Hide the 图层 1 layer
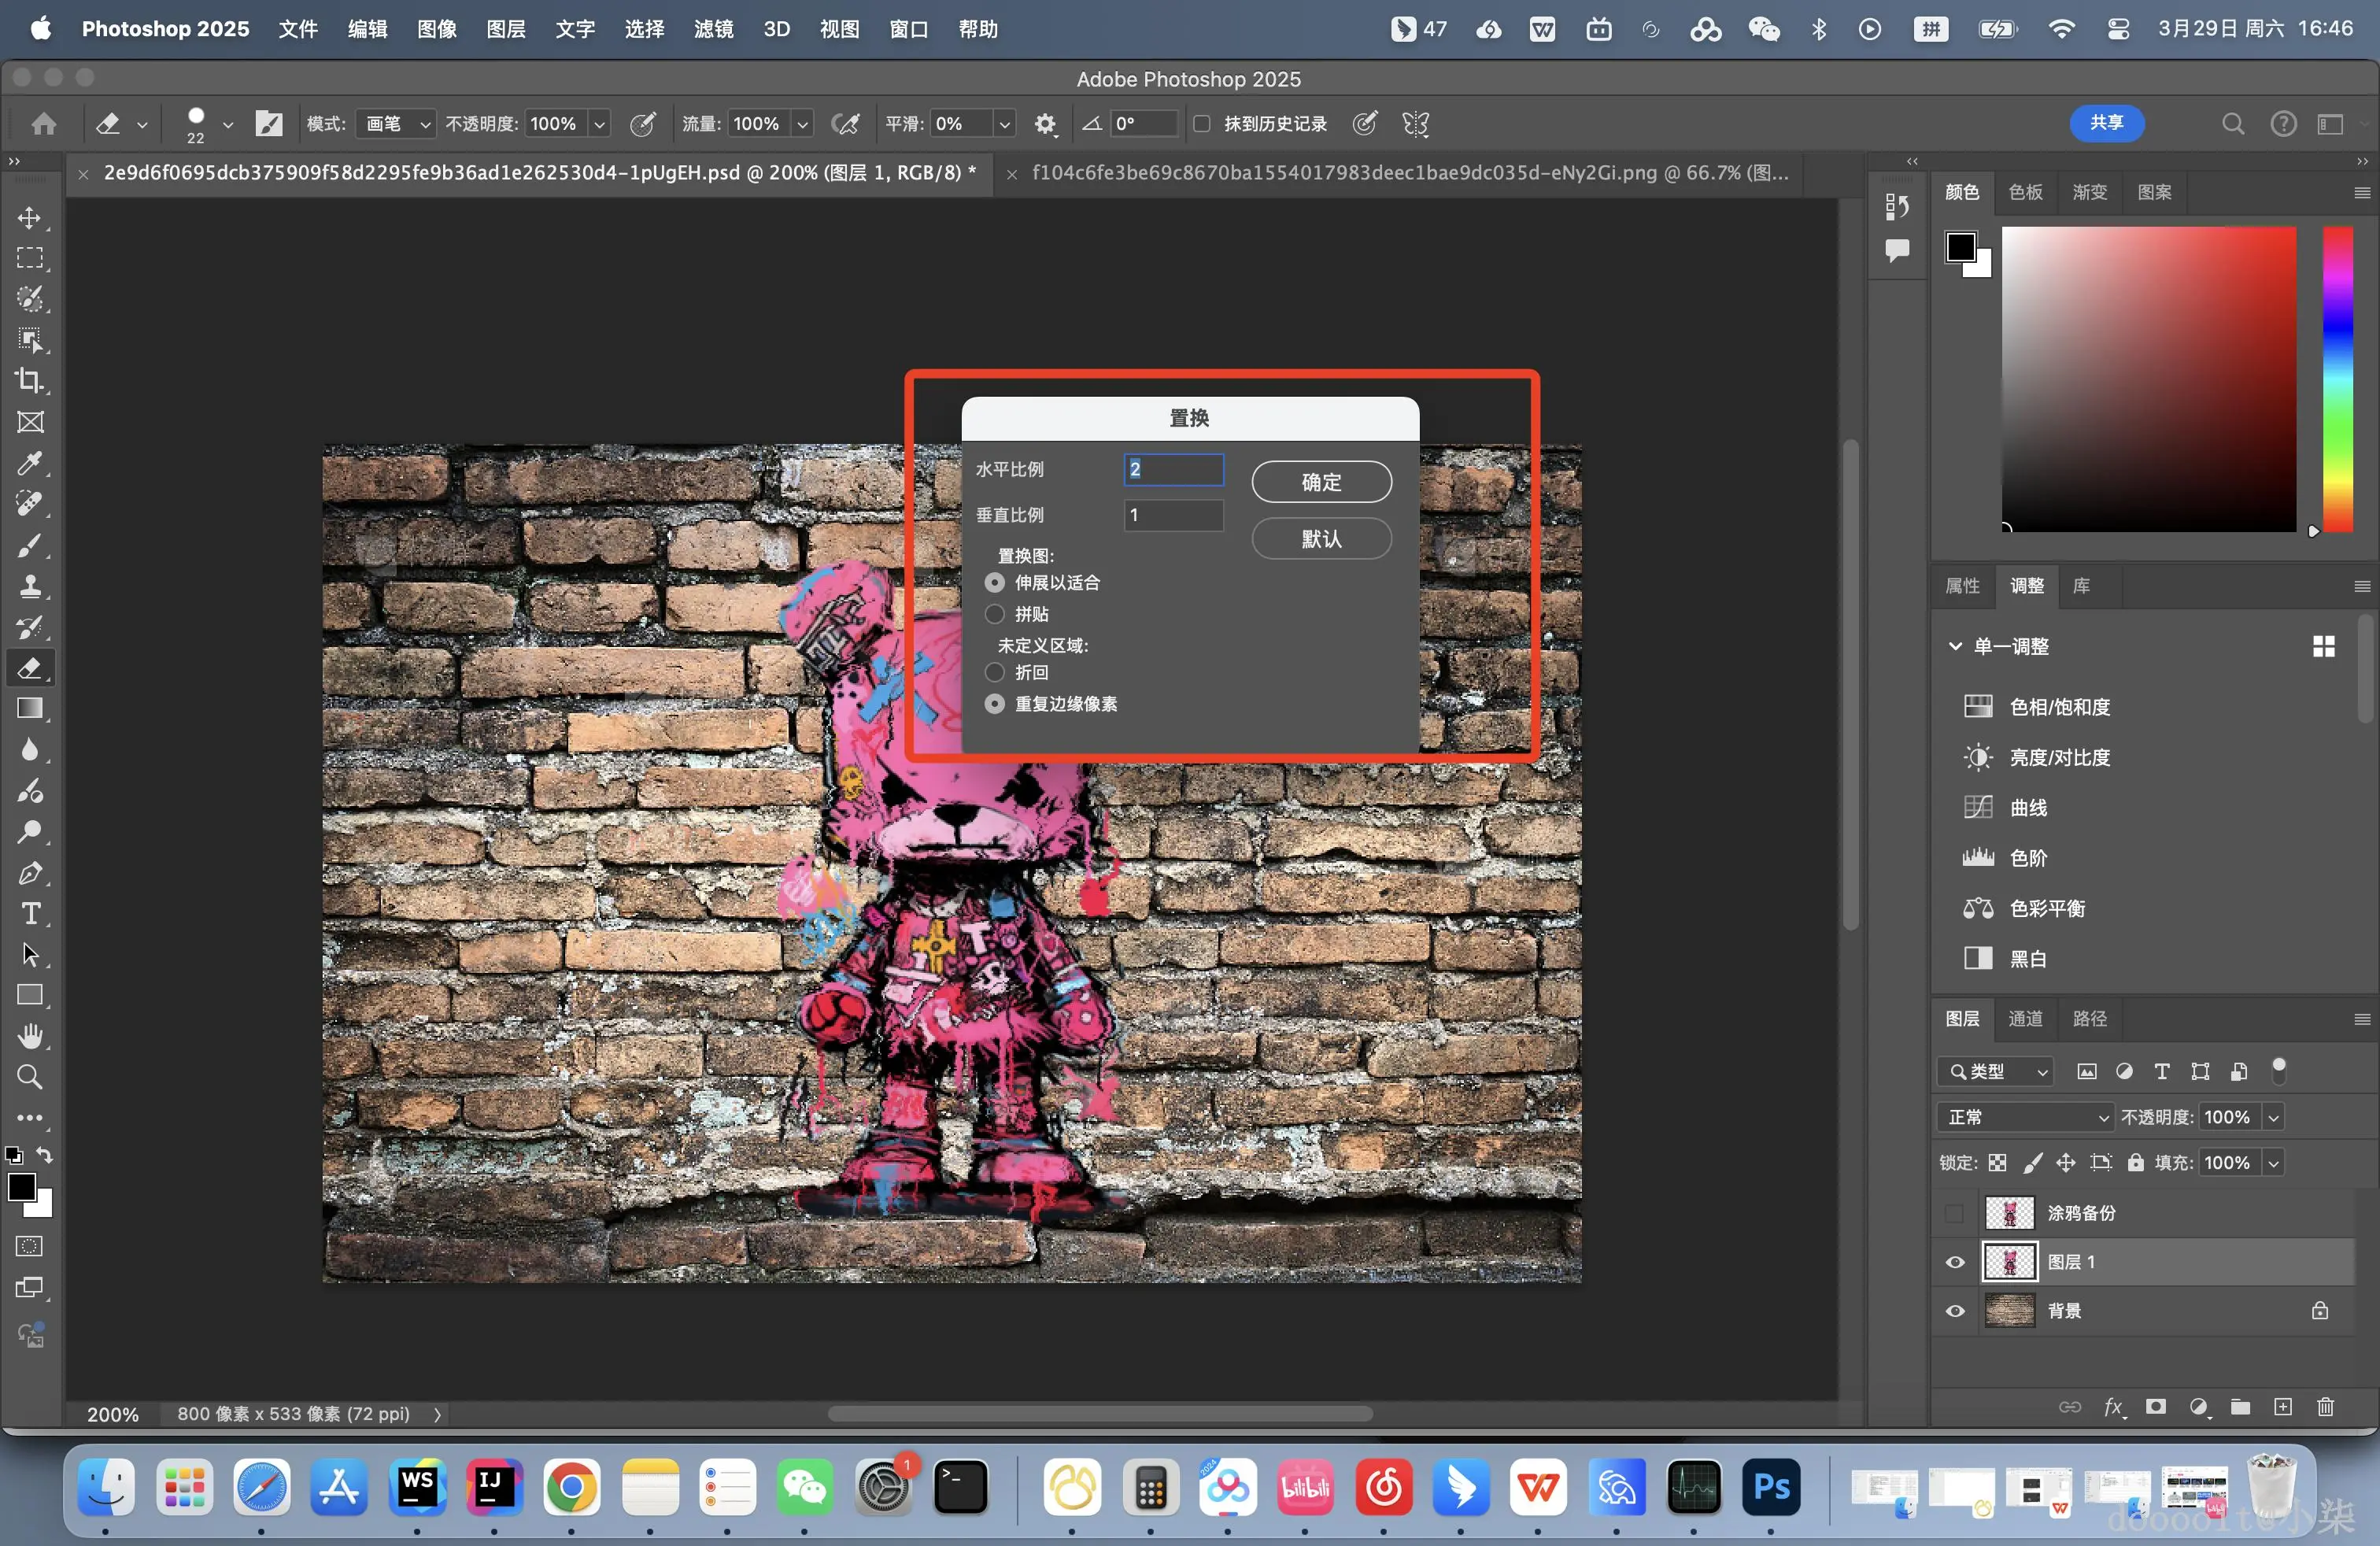This screenshot has width=2380, height=1546. (1955, 1262)
